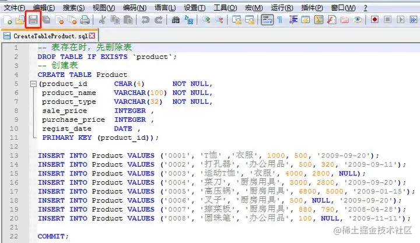Click line number 1 in the margin
This screenshot has height=243, width=420.
pyautogui.click(x=16, y=48)
